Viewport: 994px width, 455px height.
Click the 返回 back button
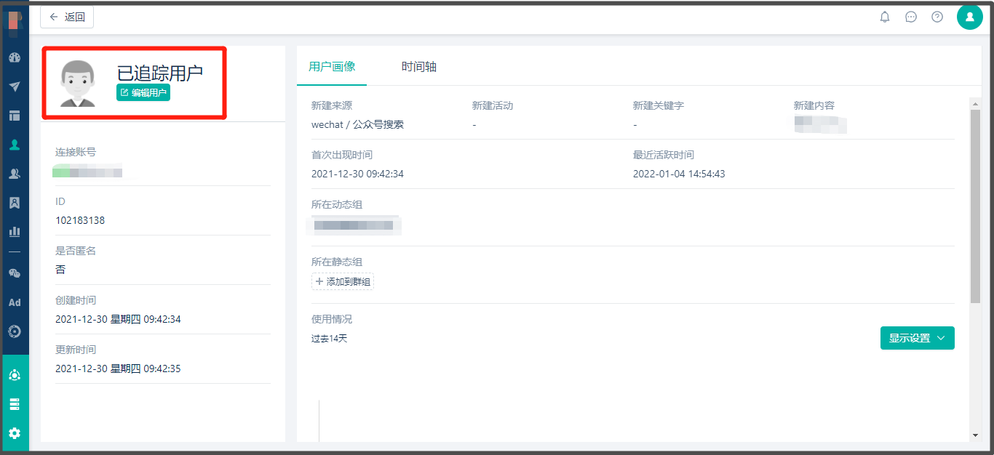coord(67,17)
